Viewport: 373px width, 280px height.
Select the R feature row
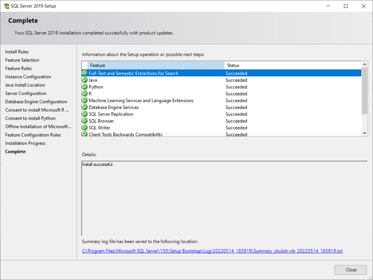[x=221, y=94]
